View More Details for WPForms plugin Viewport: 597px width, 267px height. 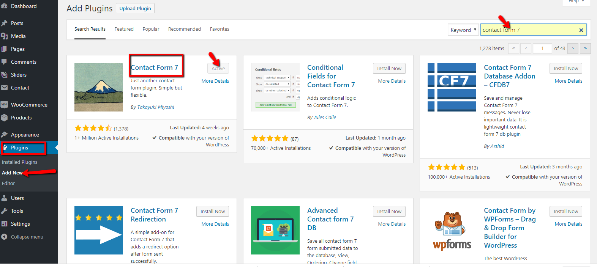pyautogui.click(x=569, y=224)
